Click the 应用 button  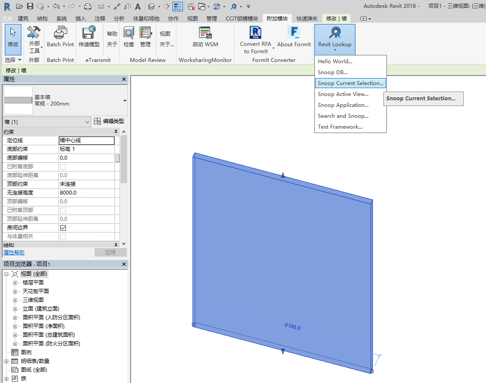click(x=110, y=252)
